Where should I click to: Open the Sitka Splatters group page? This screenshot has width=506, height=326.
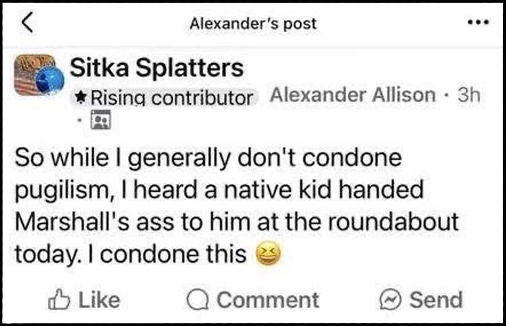click(x=157, y=68)
